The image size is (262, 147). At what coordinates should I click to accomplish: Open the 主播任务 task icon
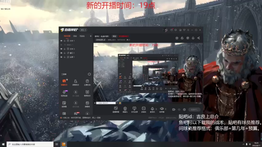[x=87, y=82]
